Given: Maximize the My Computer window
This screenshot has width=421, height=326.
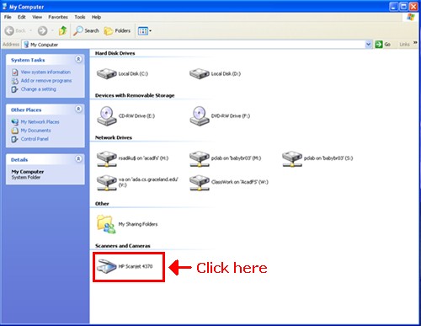Looking at the screenshot, I should 403,7.
